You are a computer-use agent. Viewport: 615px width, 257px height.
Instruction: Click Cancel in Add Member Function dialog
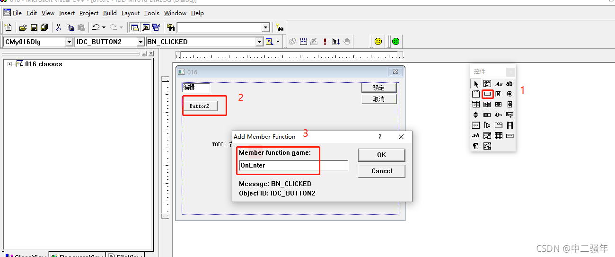(x=381, y=171)
